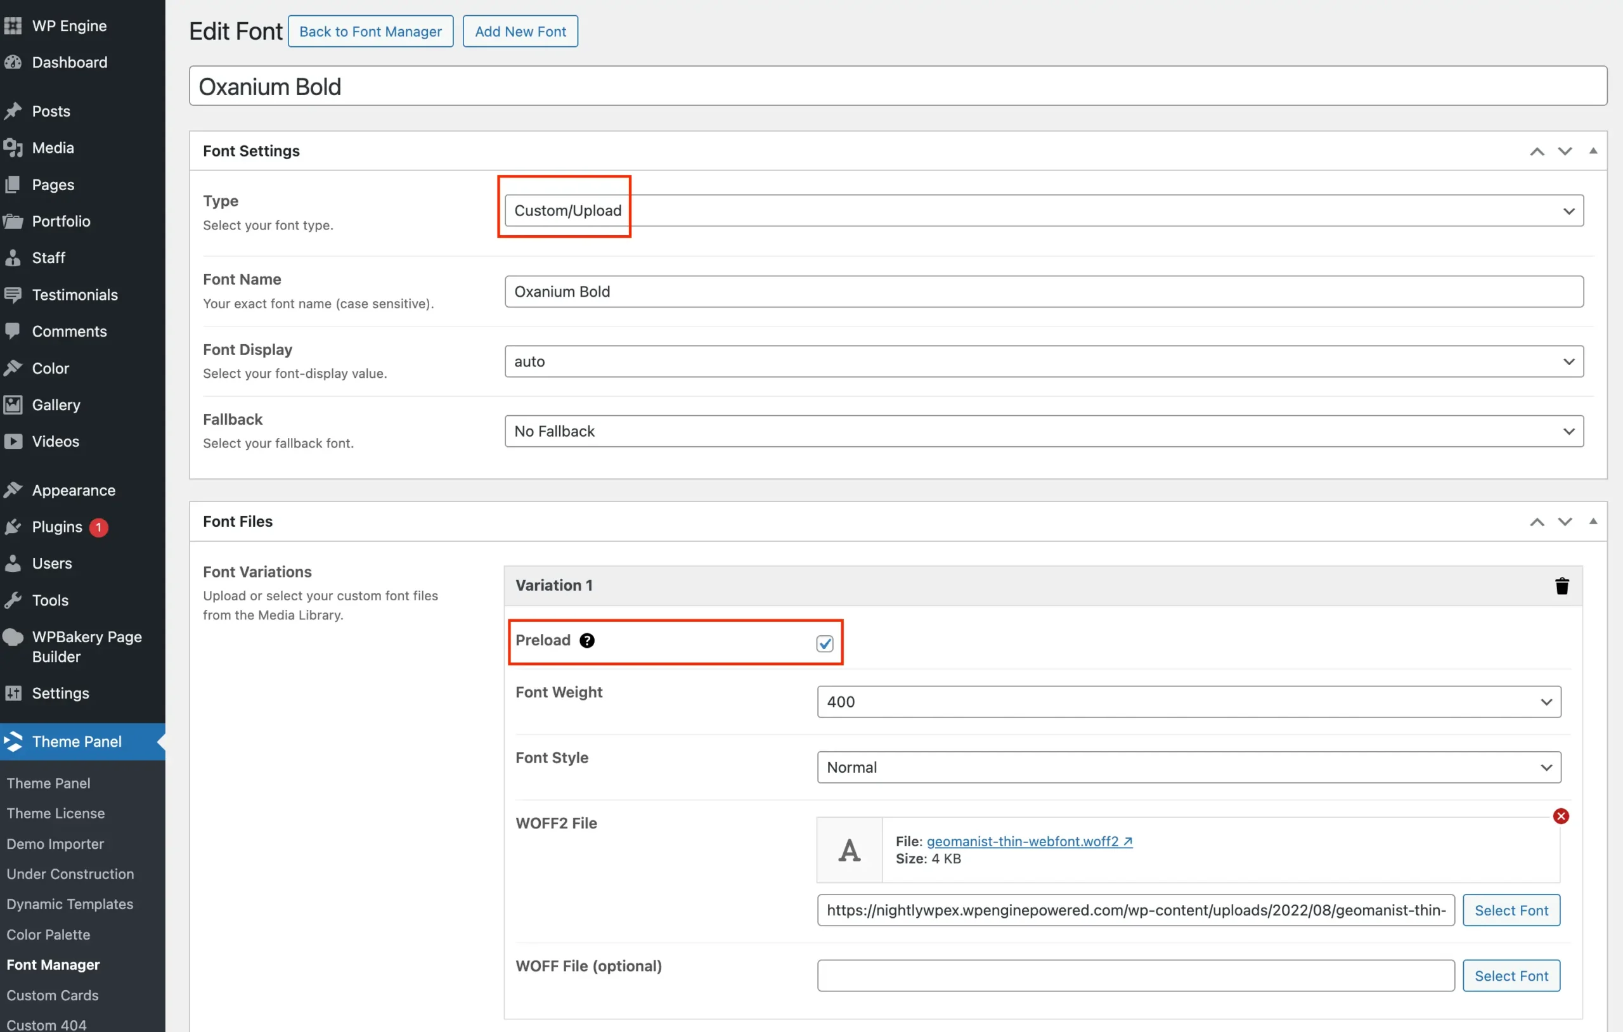Click the Plugins update badge showing 1
The width and height of the screenshot is (1623, 1032).
coord(98,527)
